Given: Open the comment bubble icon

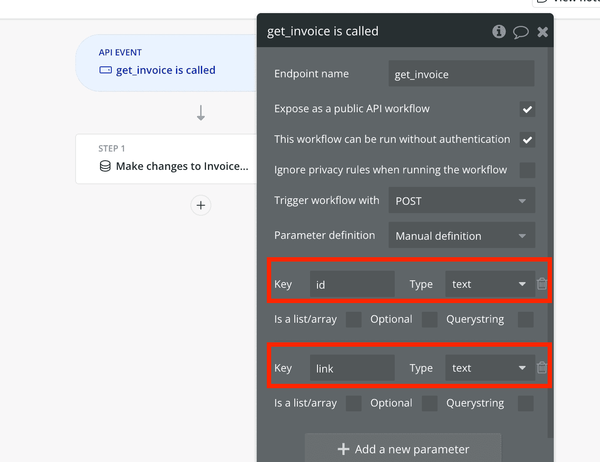Looking at the screenshot, I should point(521,32).
